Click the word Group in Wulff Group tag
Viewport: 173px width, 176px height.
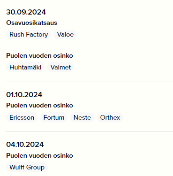[x=35, y=167]
